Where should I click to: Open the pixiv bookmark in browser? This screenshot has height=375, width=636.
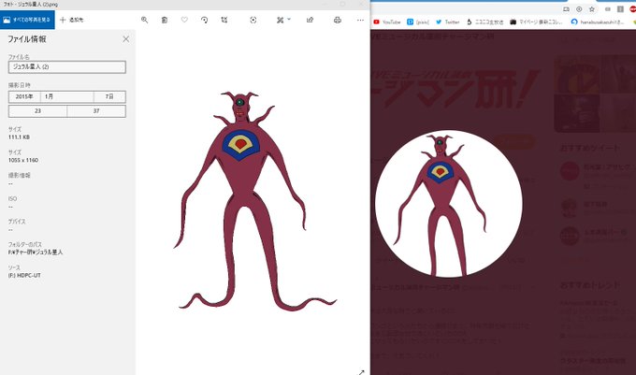tap(418, 22)
